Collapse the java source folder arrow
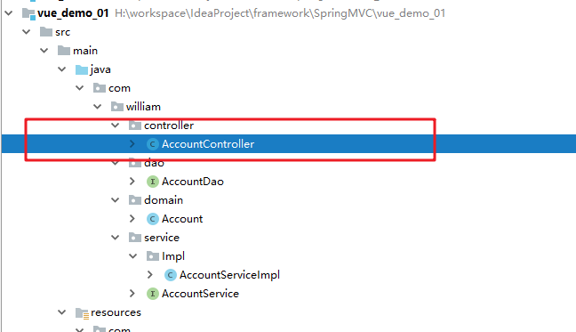The image size is (576, 332). pos(61,69)
